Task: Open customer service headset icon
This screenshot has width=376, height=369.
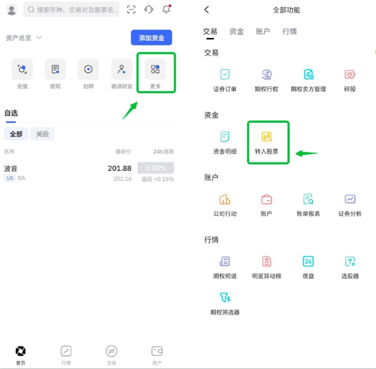Action: click(x=149, y=9)
